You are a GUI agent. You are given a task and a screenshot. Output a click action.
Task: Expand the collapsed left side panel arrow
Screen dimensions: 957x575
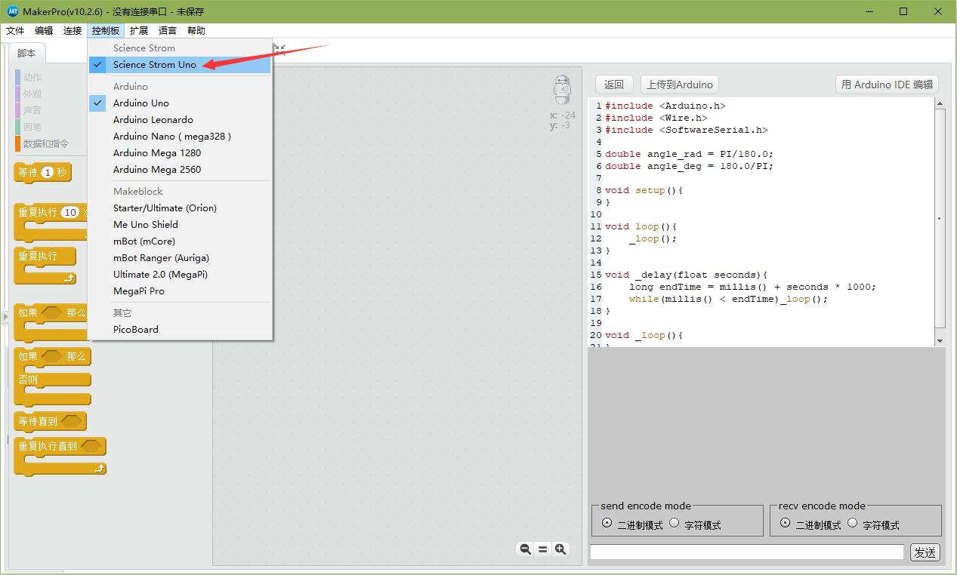pos(5,317)
